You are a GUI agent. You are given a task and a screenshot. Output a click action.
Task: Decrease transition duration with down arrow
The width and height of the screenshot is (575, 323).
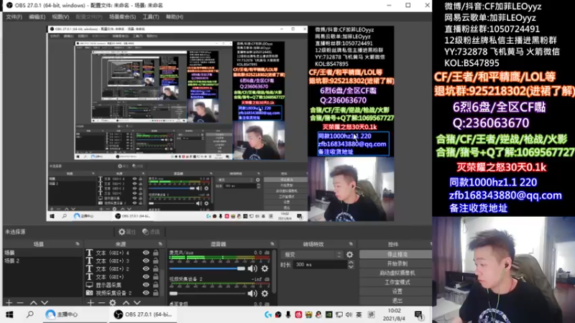pyautogui.click(x=351, y=266)
